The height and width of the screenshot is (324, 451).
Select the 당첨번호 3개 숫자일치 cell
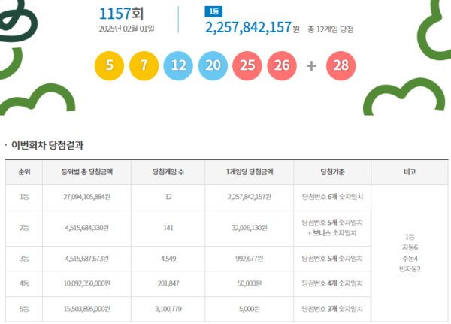tap(332, 309)
